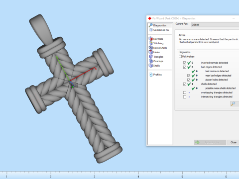Select the Noise Shells fix step
The image size is (239, 179).
[158, 48]
